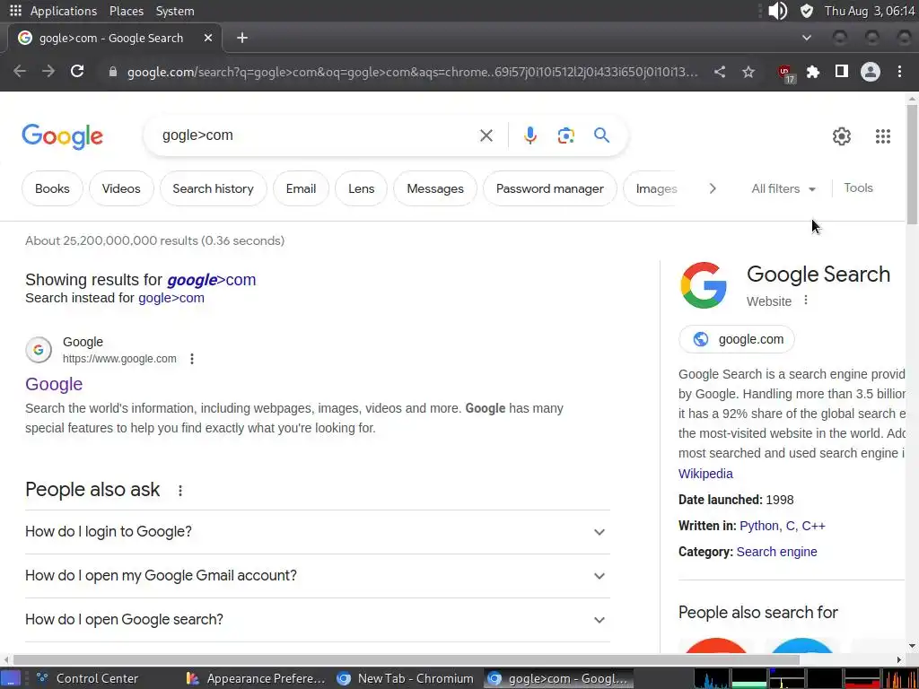
Task: Click the clock showing Thu Aug 3
Action: (870, 11)
